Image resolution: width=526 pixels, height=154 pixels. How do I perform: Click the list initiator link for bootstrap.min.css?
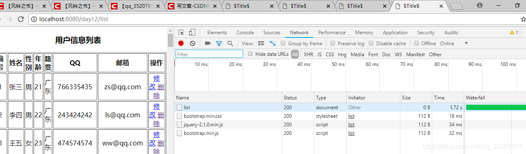[352, 116]
